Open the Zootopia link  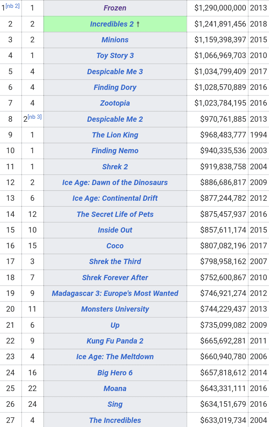pos(115,103)
